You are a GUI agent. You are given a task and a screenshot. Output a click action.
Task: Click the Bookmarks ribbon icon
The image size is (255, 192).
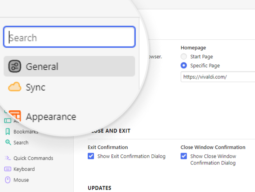point(7,131)
